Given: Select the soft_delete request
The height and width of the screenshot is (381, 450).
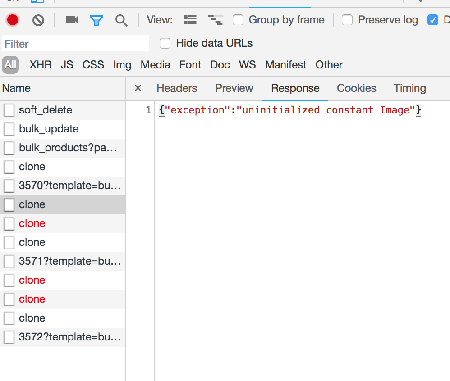Looking at the screenshot, I should click(x=63, y=110).
